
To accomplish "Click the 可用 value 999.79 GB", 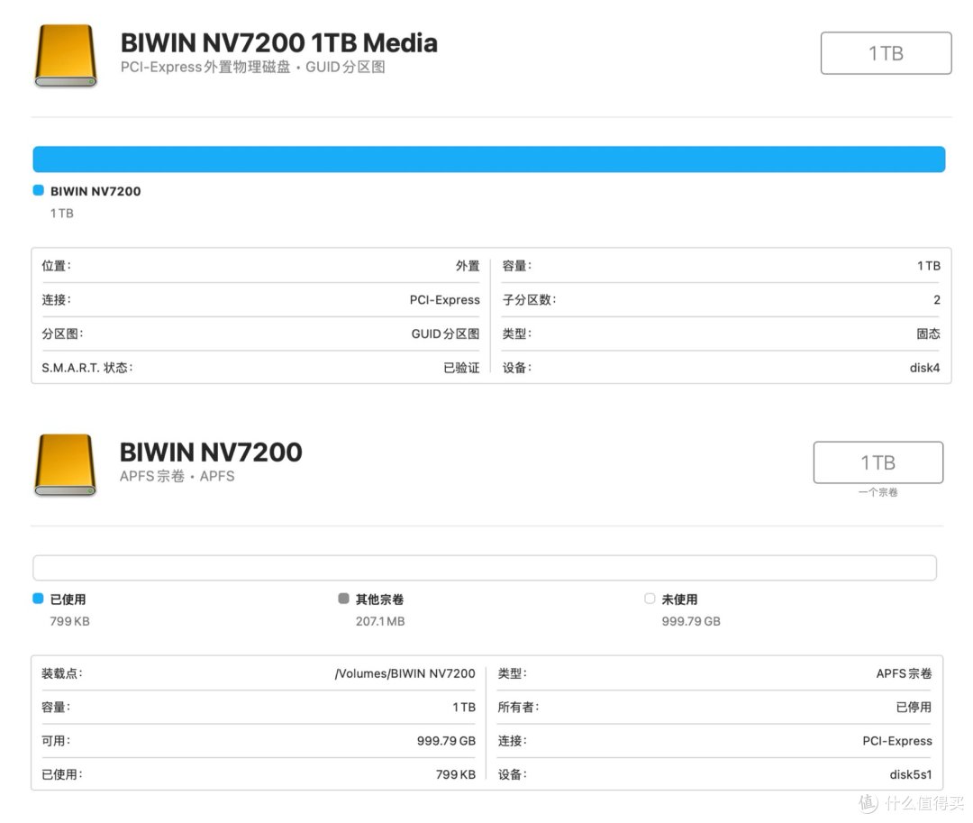I will (446, 741).
